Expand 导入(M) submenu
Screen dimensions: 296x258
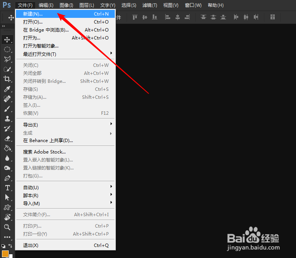(65, 203)
